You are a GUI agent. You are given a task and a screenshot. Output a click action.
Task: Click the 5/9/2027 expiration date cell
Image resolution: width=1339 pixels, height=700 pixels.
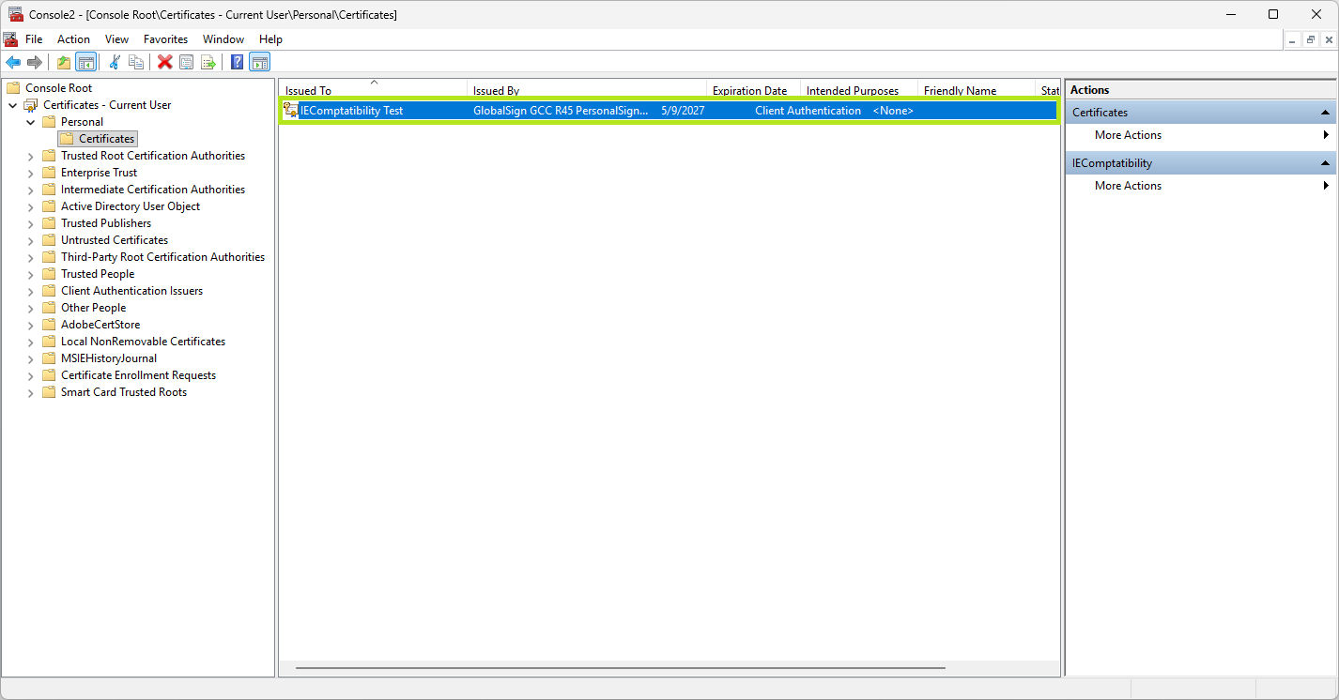coord(683,111)
